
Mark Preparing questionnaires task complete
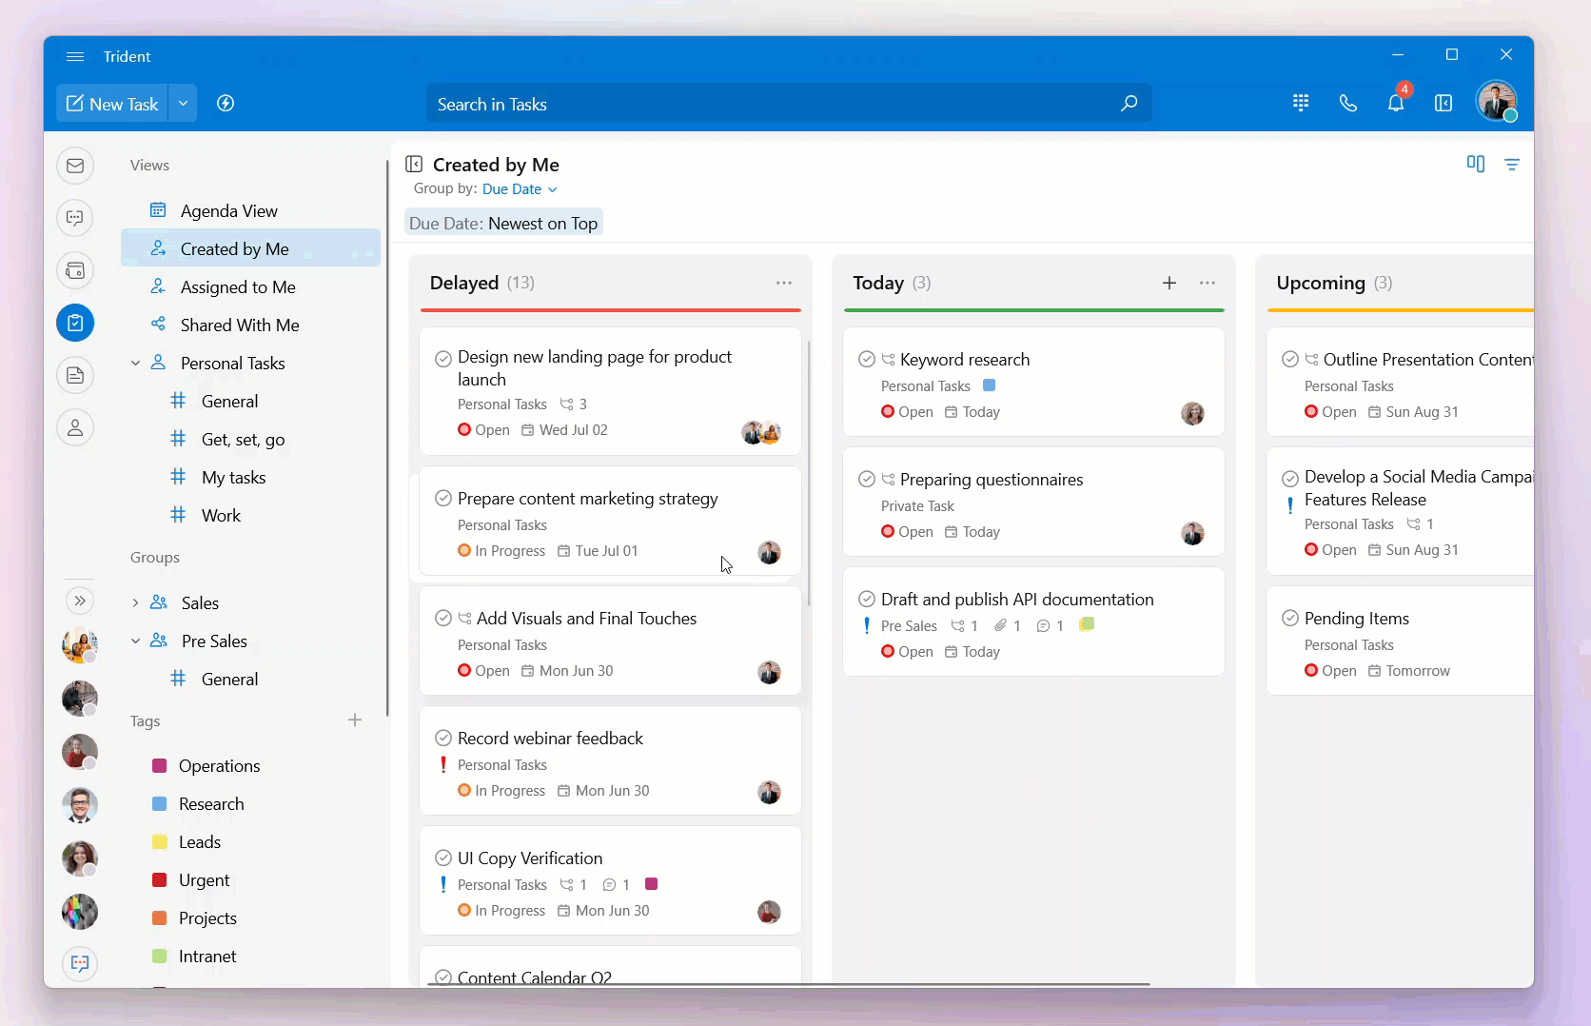(x=867, y=480)
